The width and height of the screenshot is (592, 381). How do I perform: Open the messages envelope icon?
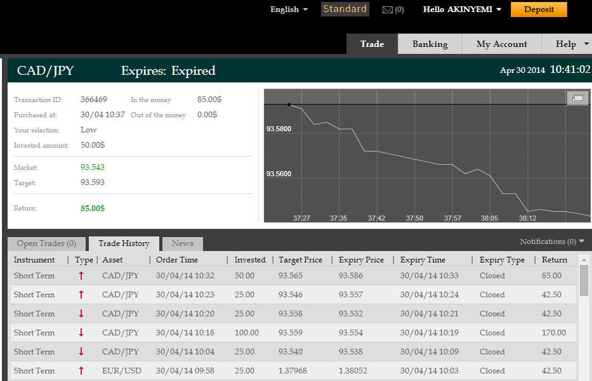(x=387, y=10)
